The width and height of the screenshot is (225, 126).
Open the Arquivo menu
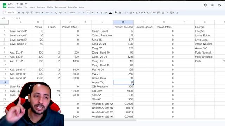[12, 7]
